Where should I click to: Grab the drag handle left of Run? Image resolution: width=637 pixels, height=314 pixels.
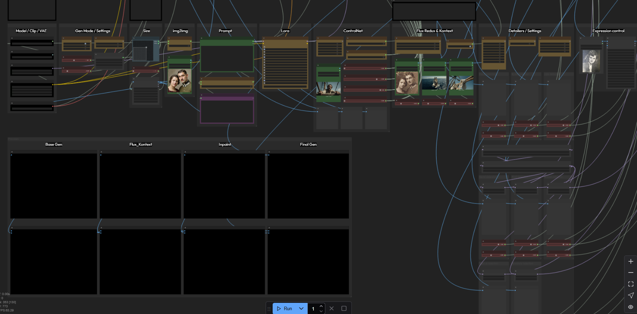269,309
